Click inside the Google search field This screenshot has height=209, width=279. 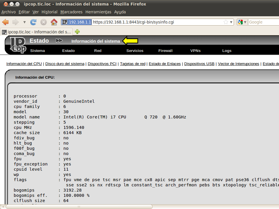263,22
